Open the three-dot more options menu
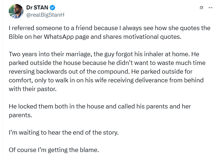The width and height of the screenshot is (213, 156). coord(211,8)
